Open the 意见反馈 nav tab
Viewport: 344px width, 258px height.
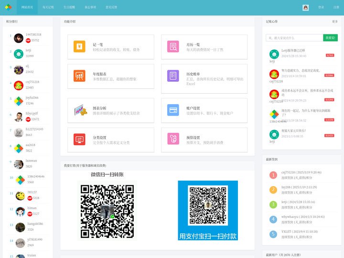[x=111, y=7]
